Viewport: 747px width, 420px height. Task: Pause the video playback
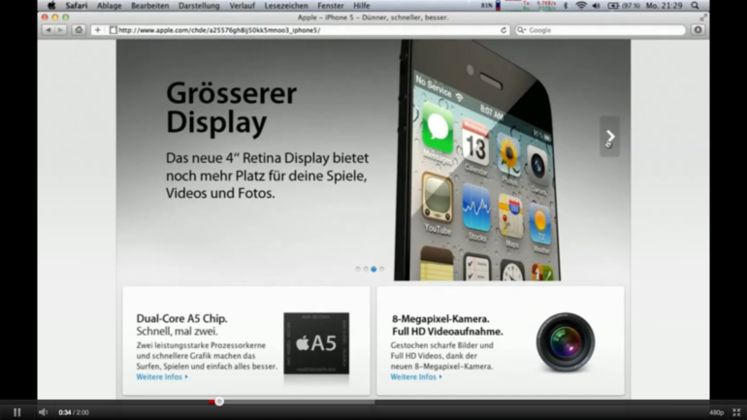click(x=17, y=412)
